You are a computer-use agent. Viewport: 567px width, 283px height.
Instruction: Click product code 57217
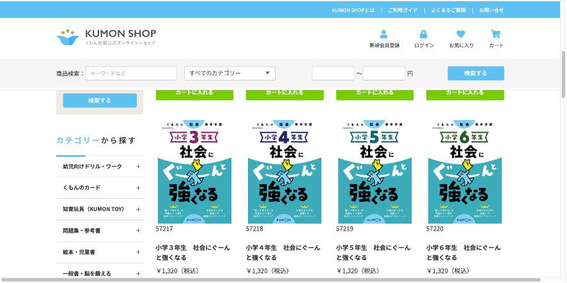(164, 229)
